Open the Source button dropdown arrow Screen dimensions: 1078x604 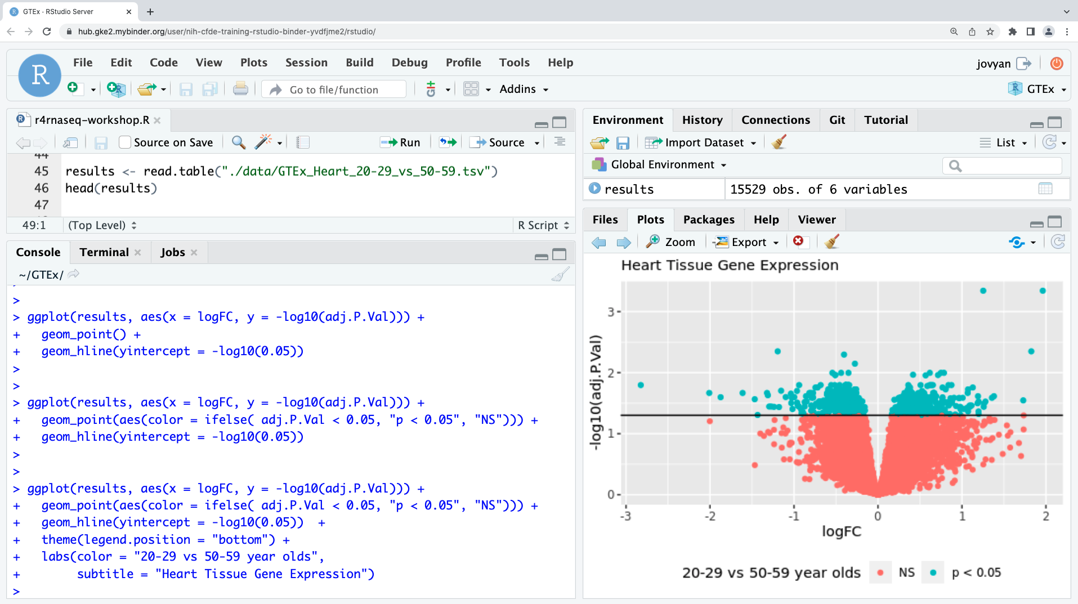537,143
